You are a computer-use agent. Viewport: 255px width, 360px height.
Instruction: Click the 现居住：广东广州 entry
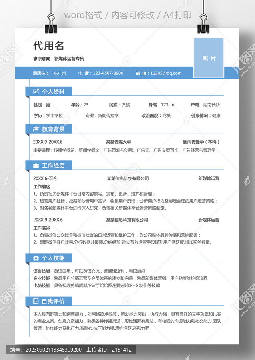49,73
